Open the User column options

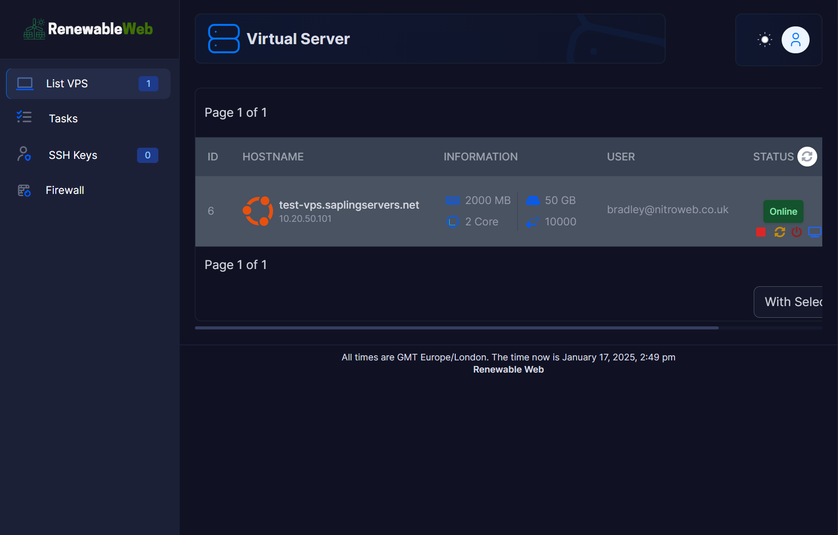click(621, 156)
